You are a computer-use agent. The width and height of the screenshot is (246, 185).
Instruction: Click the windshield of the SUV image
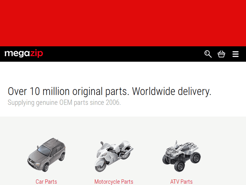pyautogui.click(x=44, y=150)
